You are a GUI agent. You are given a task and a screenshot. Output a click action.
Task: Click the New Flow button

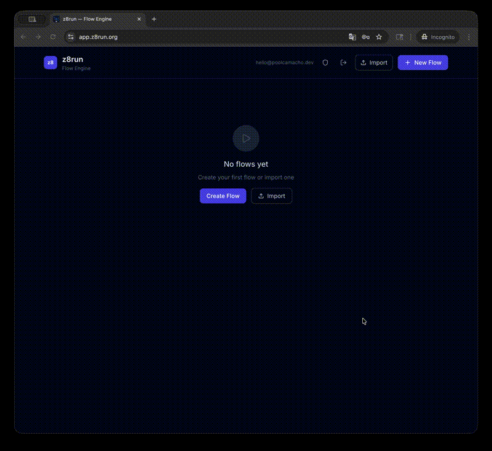pos(423,63)
